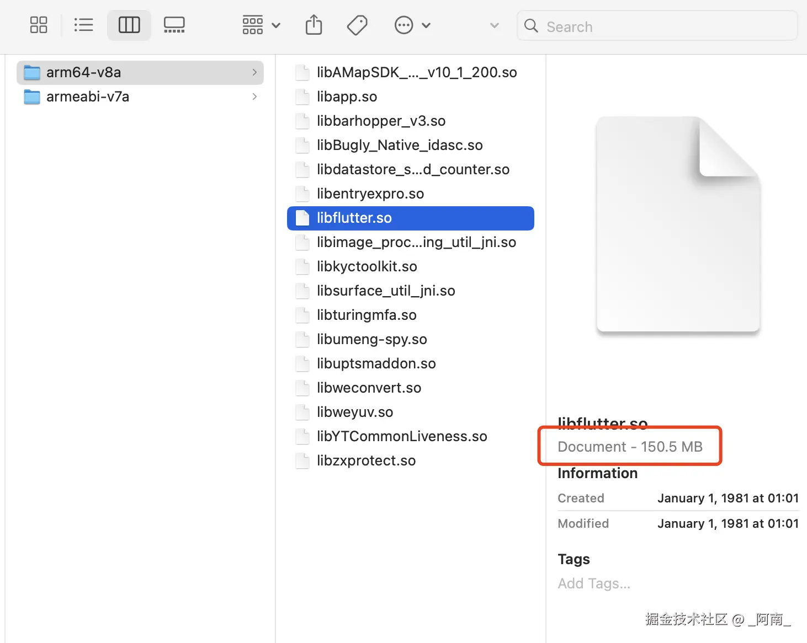
Task: Select libBugly_Native_idasc.so in the file list
Action: (x=400, y=145)
